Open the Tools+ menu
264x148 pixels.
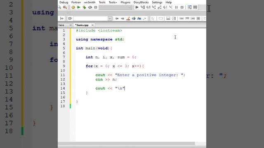point(113,2)
